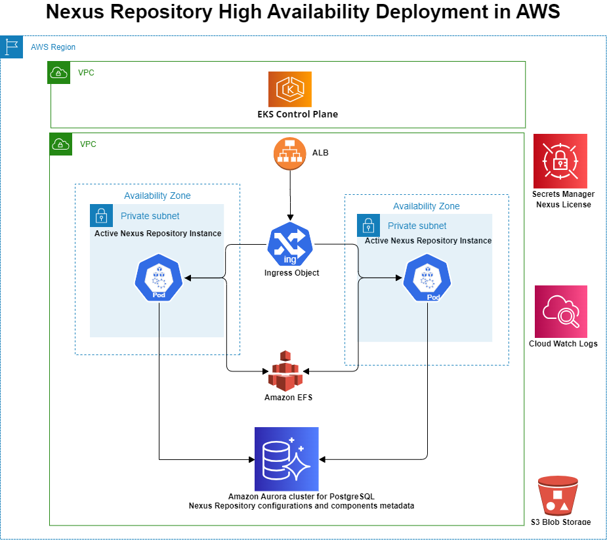This screenshot has height=540, width=607.
Task: Click the VPC label left of the ALB
Action: click(89, 144)
